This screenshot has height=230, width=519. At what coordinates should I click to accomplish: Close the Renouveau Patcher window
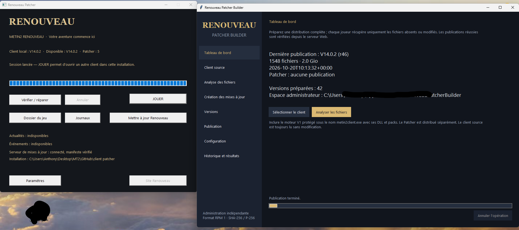[x=191, y=5]
